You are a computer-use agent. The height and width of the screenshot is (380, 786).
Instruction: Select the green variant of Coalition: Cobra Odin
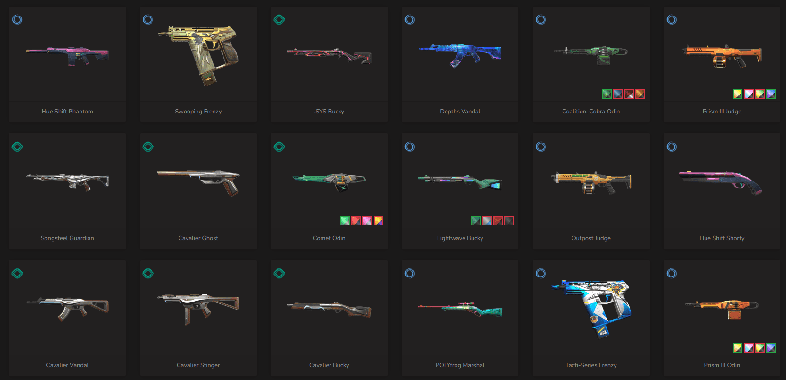tap(607, 94)
